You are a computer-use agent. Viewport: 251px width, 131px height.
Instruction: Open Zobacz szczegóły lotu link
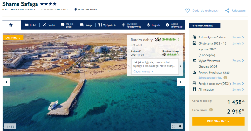point(210,78)
